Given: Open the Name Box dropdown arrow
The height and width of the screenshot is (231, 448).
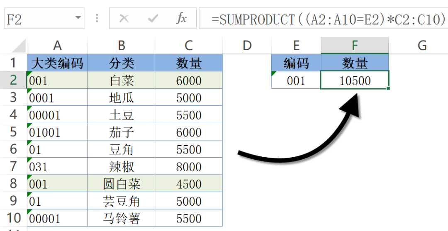Looking at the screenshot, I should pyautogui.click(x=78, y=18).
